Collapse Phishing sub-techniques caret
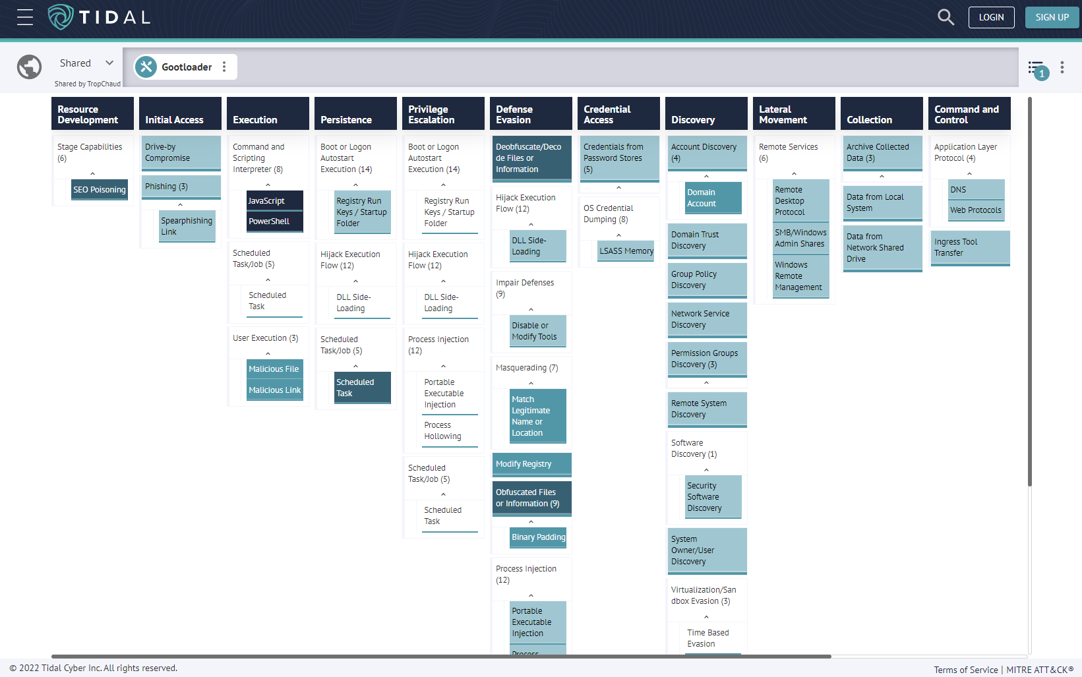This screenshot has height=677, width=1082. [x=180, y=204]
